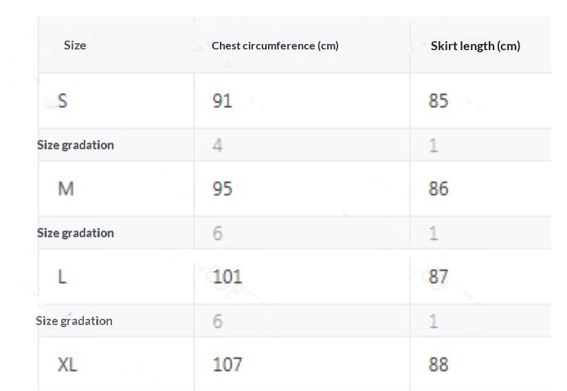Click the XL size row label
The width and height of the screenshot is (567, 391).
[x=67, y=365]
